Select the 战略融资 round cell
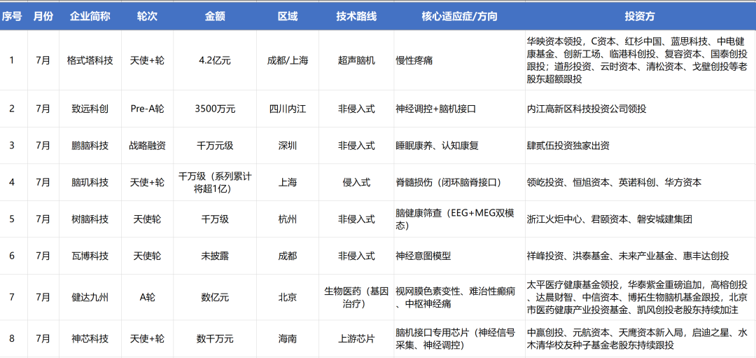This screenshot has width=756, height=358. pyautogui.click(x=147, y=146)
